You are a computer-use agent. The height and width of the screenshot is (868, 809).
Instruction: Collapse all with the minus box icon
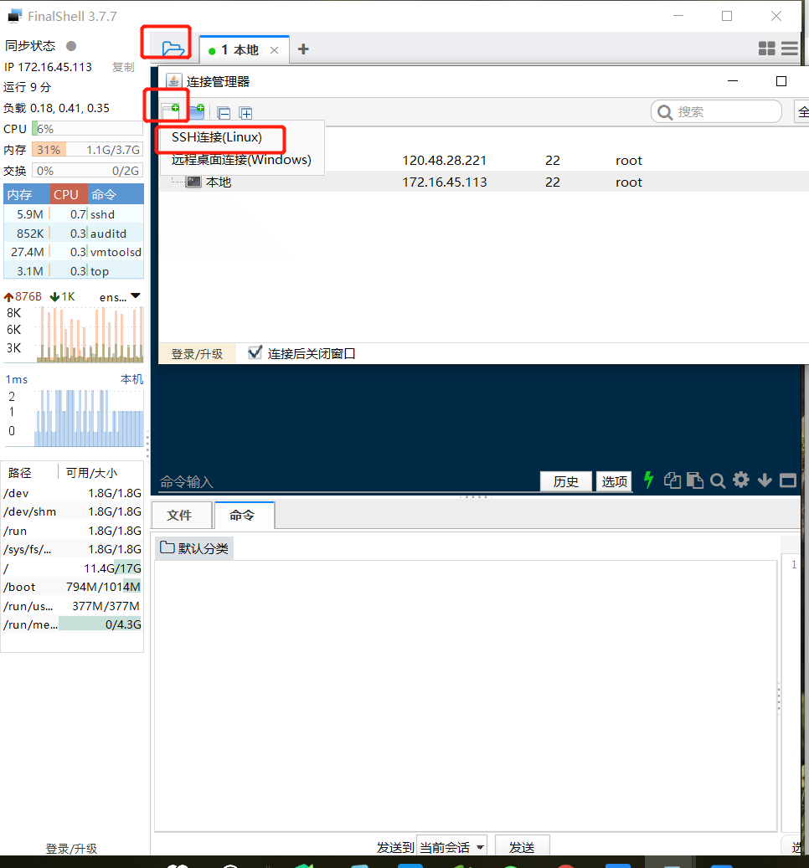coord(224,113)
